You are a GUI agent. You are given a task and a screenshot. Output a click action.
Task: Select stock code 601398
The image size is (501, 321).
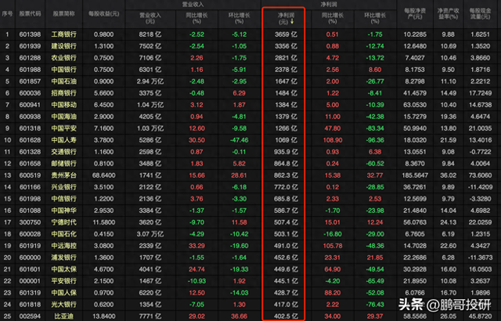pos(30,34)
